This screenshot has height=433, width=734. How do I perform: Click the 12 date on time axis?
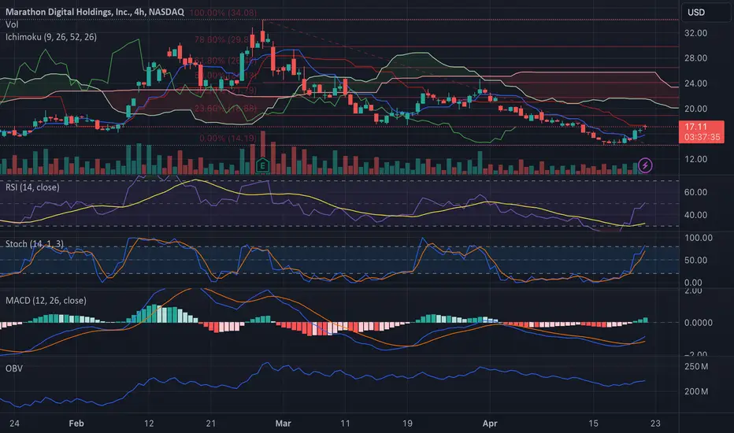[149, 424]
